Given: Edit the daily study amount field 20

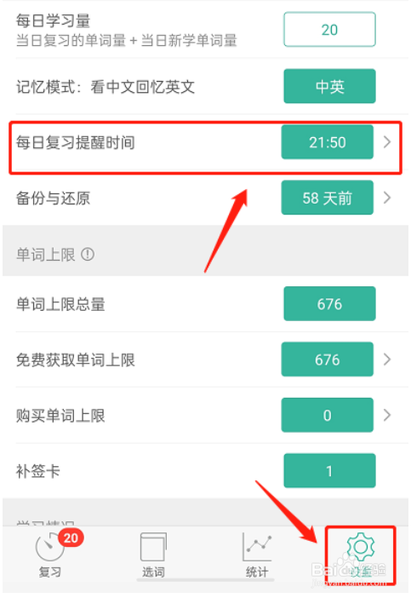Looking at the screenshot, I should click(x=329, y=29).
